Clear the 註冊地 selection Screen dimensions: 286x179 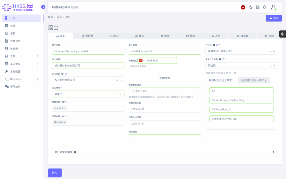(270, 52)
